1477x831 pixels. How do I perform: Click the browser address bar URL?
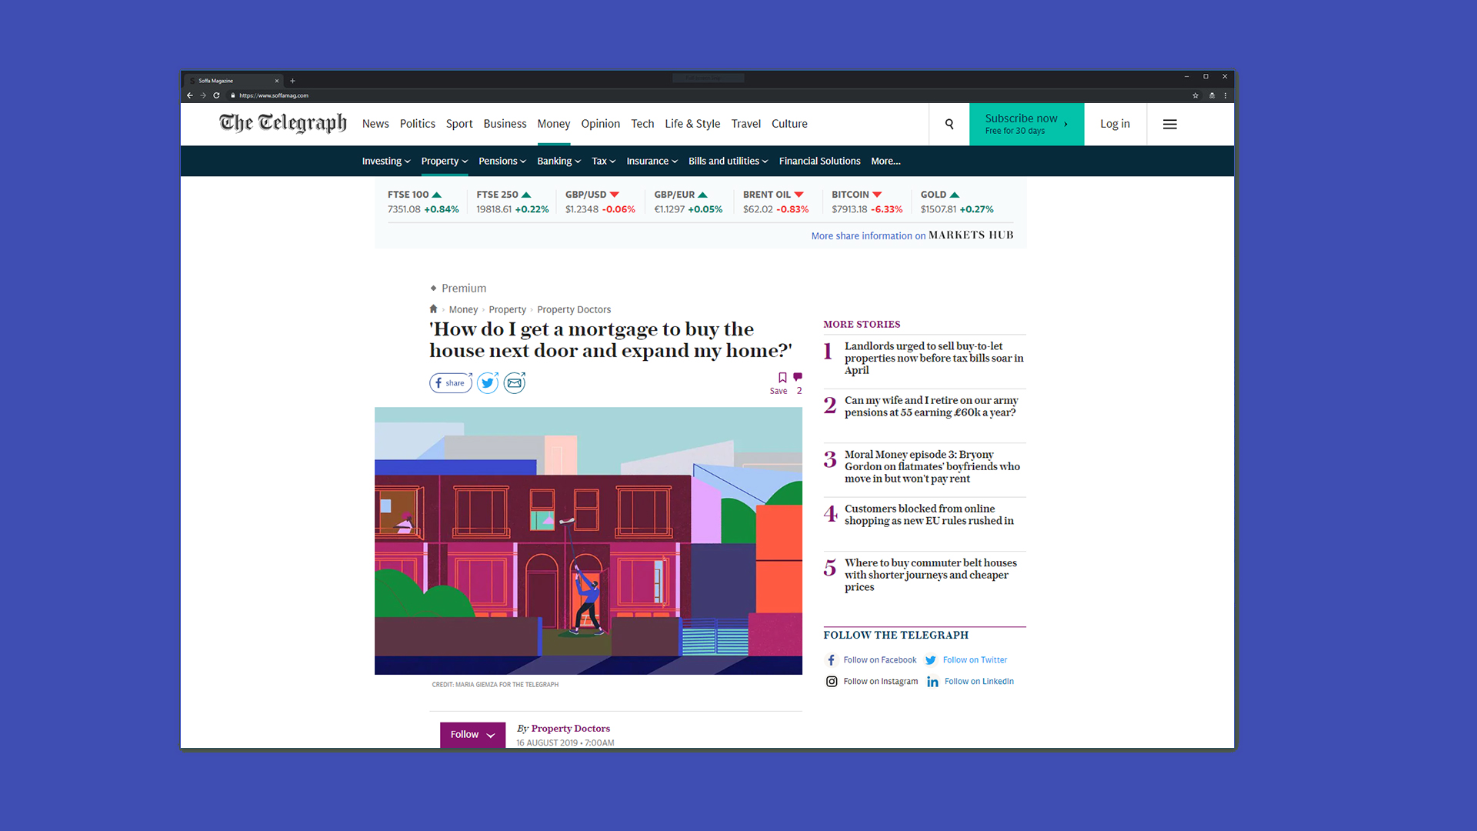(x=273, y=95)
